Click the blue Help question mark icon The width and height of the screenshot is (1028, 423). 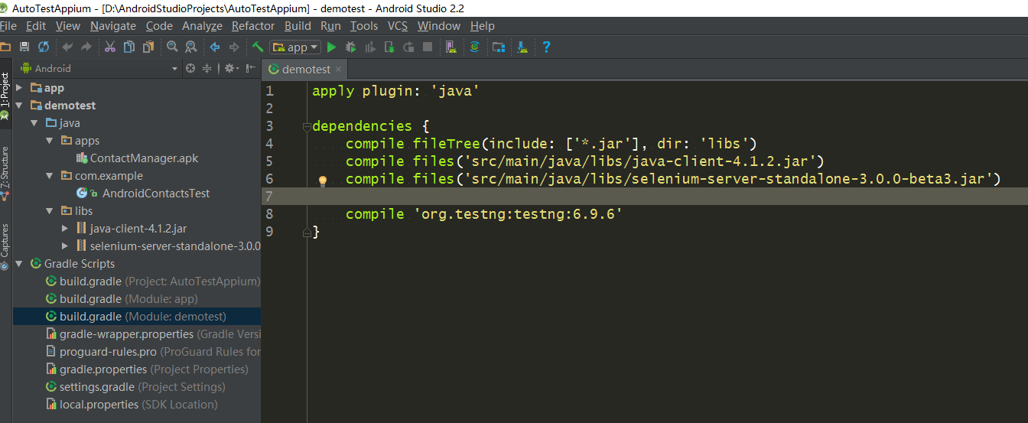click(546, 47)
